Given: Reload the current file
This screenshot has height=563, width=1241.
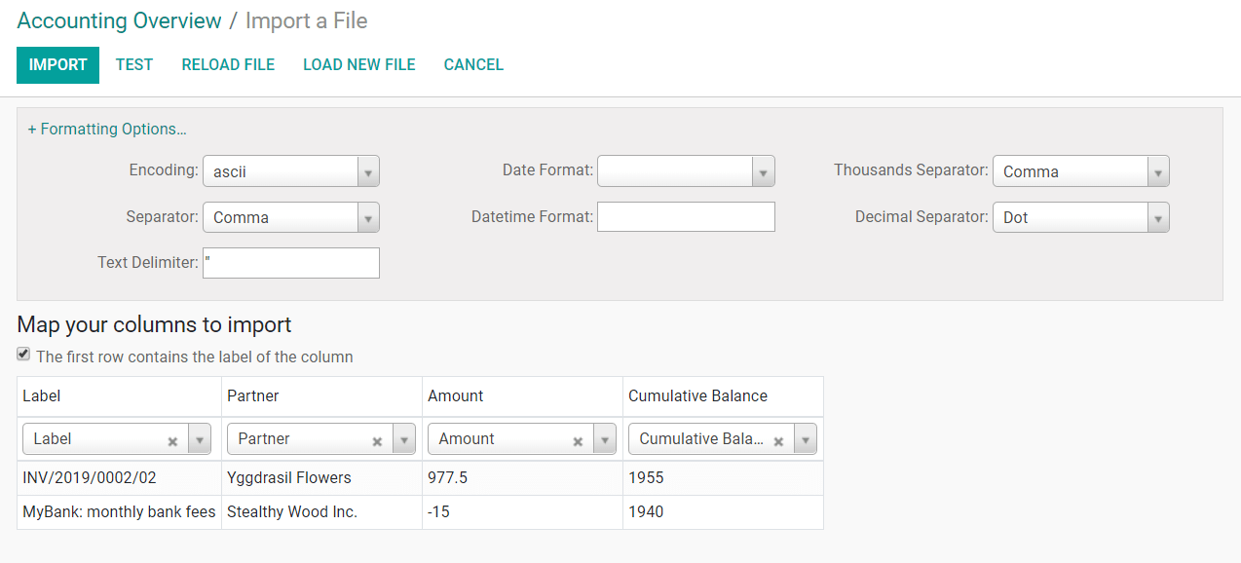Looking at the screenshot, I should click(227, 64).
